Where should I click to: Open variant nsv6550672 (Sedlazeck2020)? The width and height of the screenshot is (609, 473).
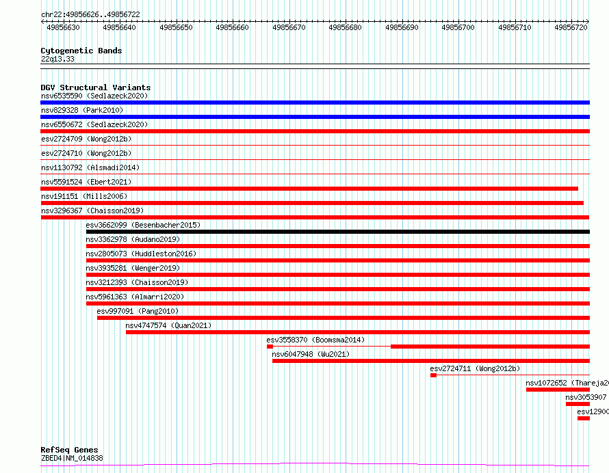click(94, 124)
